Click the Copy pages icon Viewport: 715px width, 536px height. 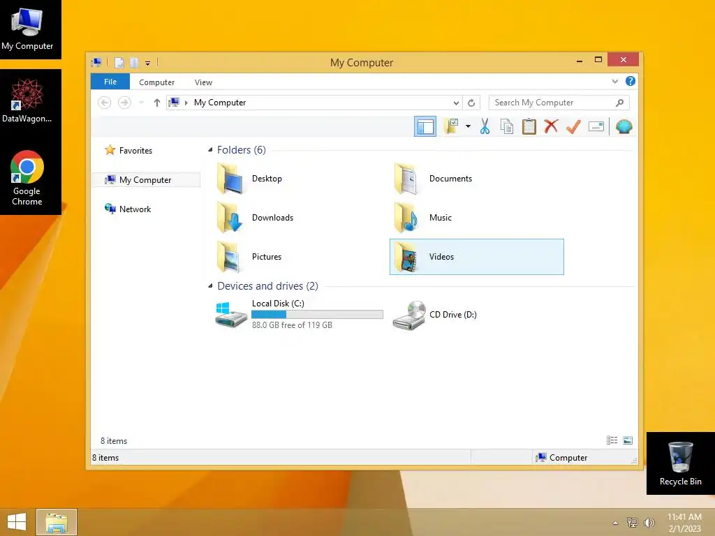pyautogui.click(x=507, y=126)
